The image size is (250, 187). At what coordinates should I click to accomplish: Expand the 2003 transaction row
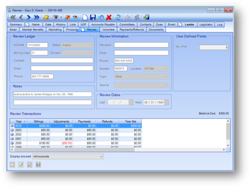point(12,130)
